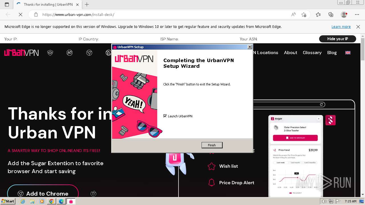This screenshot has height=205, width=365.
Task: Launch Internet Explorer from the taskbar
Action: (23, 201)
